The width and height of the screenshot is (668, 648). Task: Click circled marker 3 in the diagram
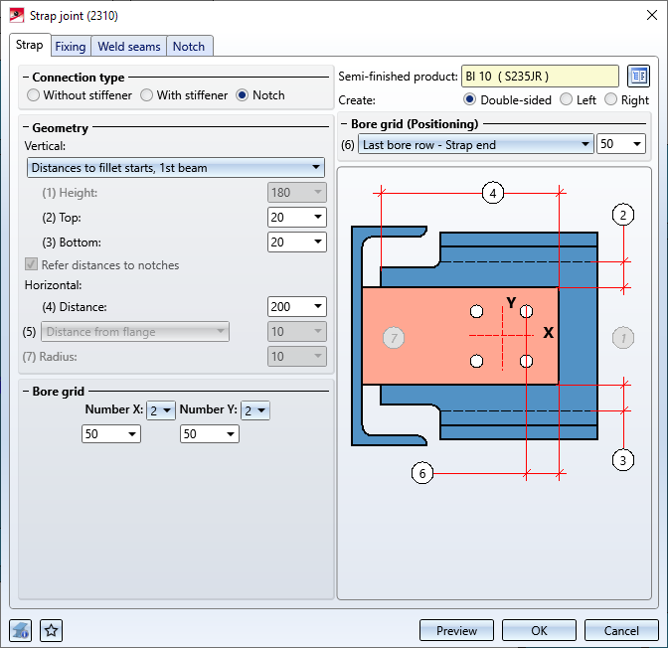pos(623,460)
